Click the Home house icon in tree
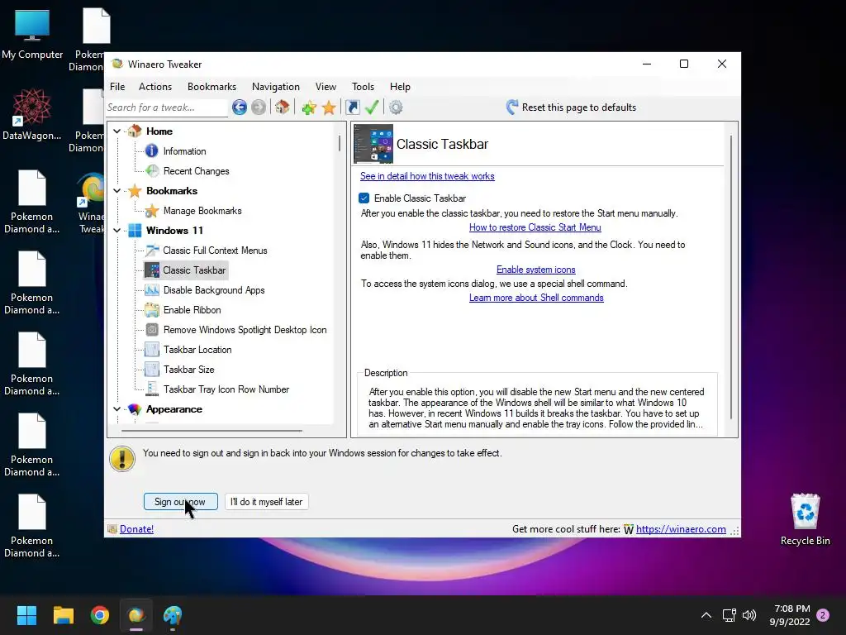This screenshot has width=846, height=635. tap(135, 131)
